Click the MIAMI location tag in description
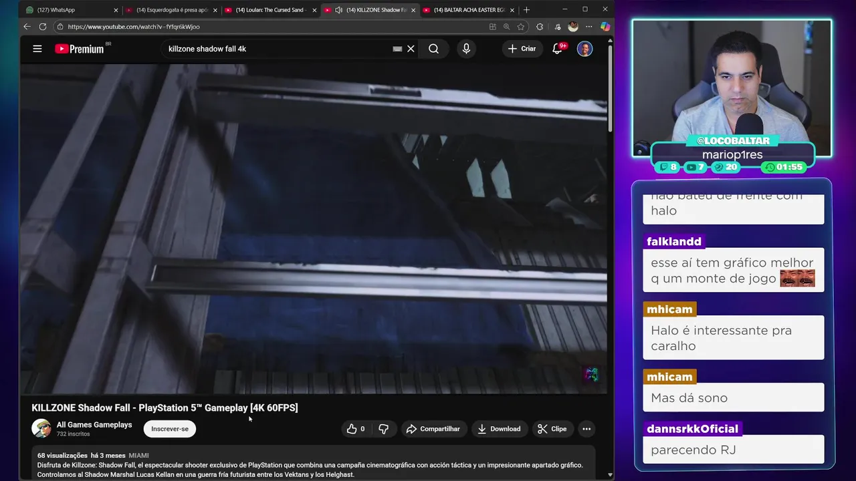The height and width of the screenshot is (481, 856). [138, 456]
